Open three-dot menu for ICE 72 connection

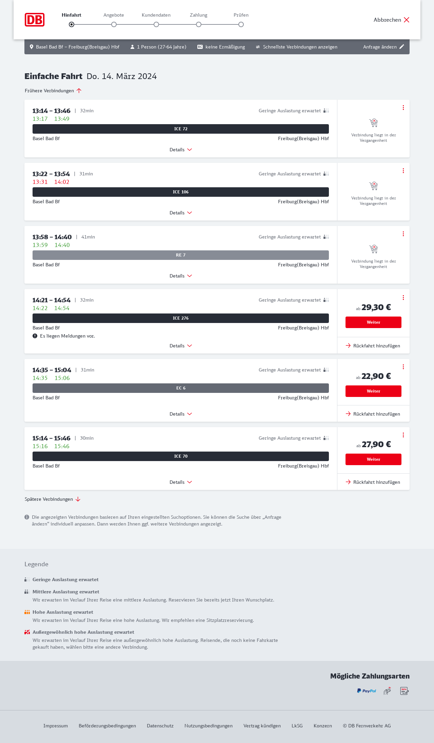coord(403,108)
